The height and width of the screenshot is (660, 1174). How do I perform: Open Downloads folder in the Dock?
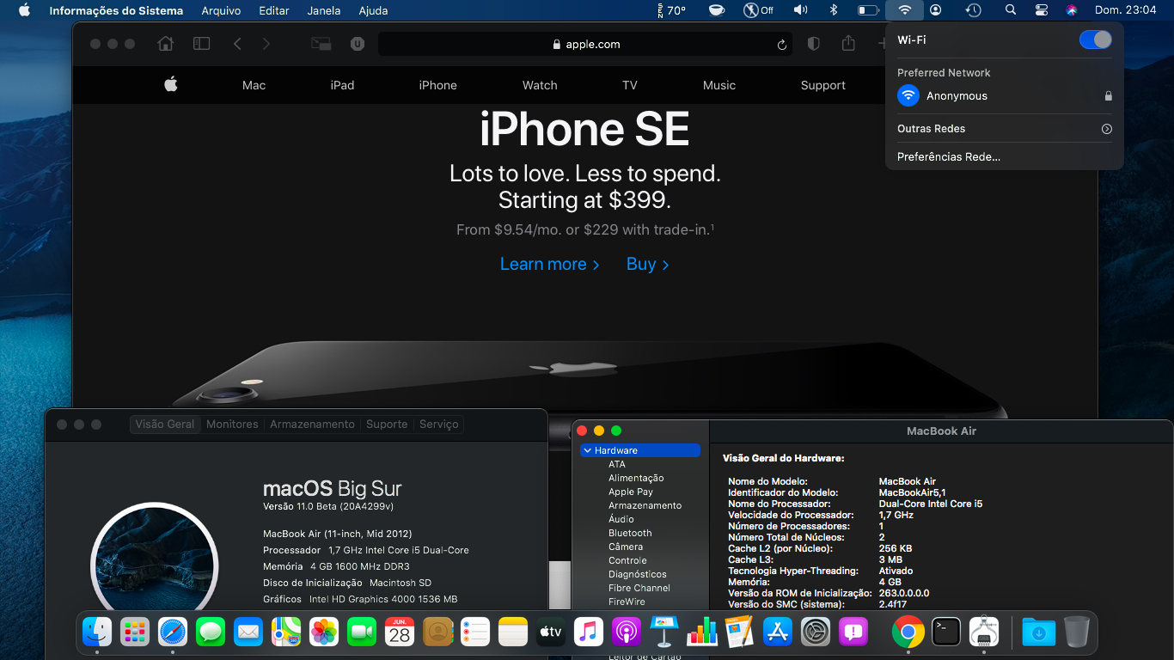(x=1039, y=632)
